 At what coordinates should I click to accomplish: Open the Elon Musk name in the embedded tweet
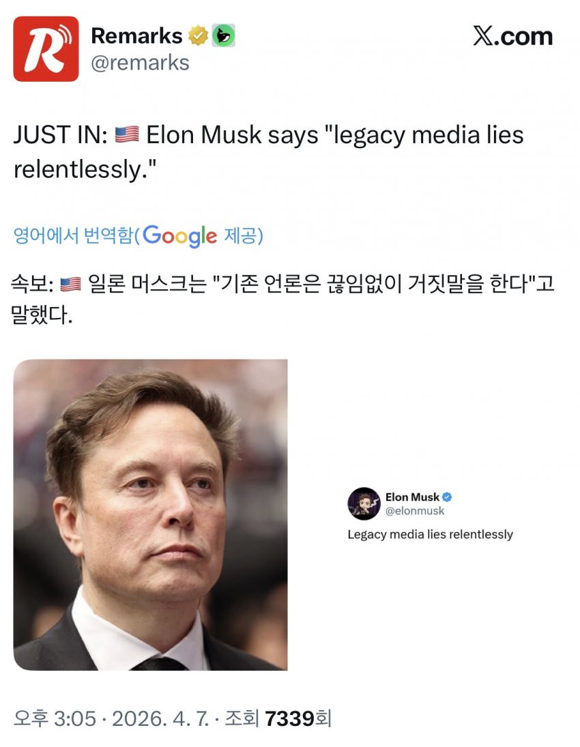pos(412,497)
